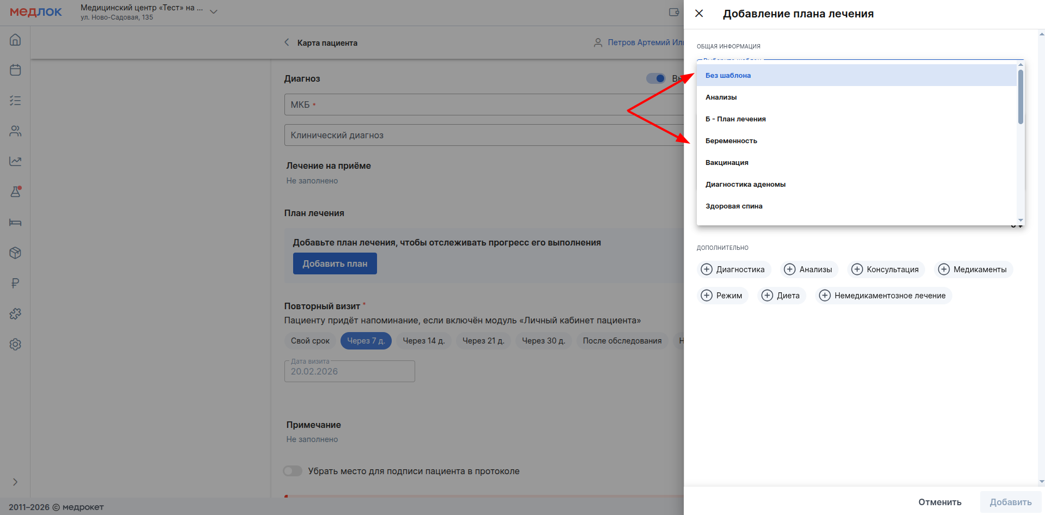Expand the medical center selector chevron
Viewport: 1045px width, 515px height.
[214, 12]
